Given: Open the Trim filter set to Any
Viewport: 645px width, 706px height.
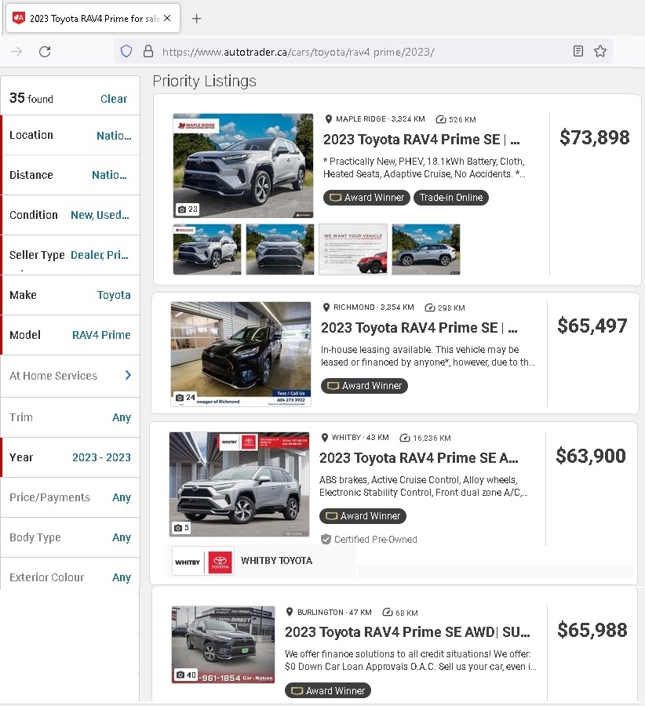Looking at the screenshot, I should [x=71, y=417].
